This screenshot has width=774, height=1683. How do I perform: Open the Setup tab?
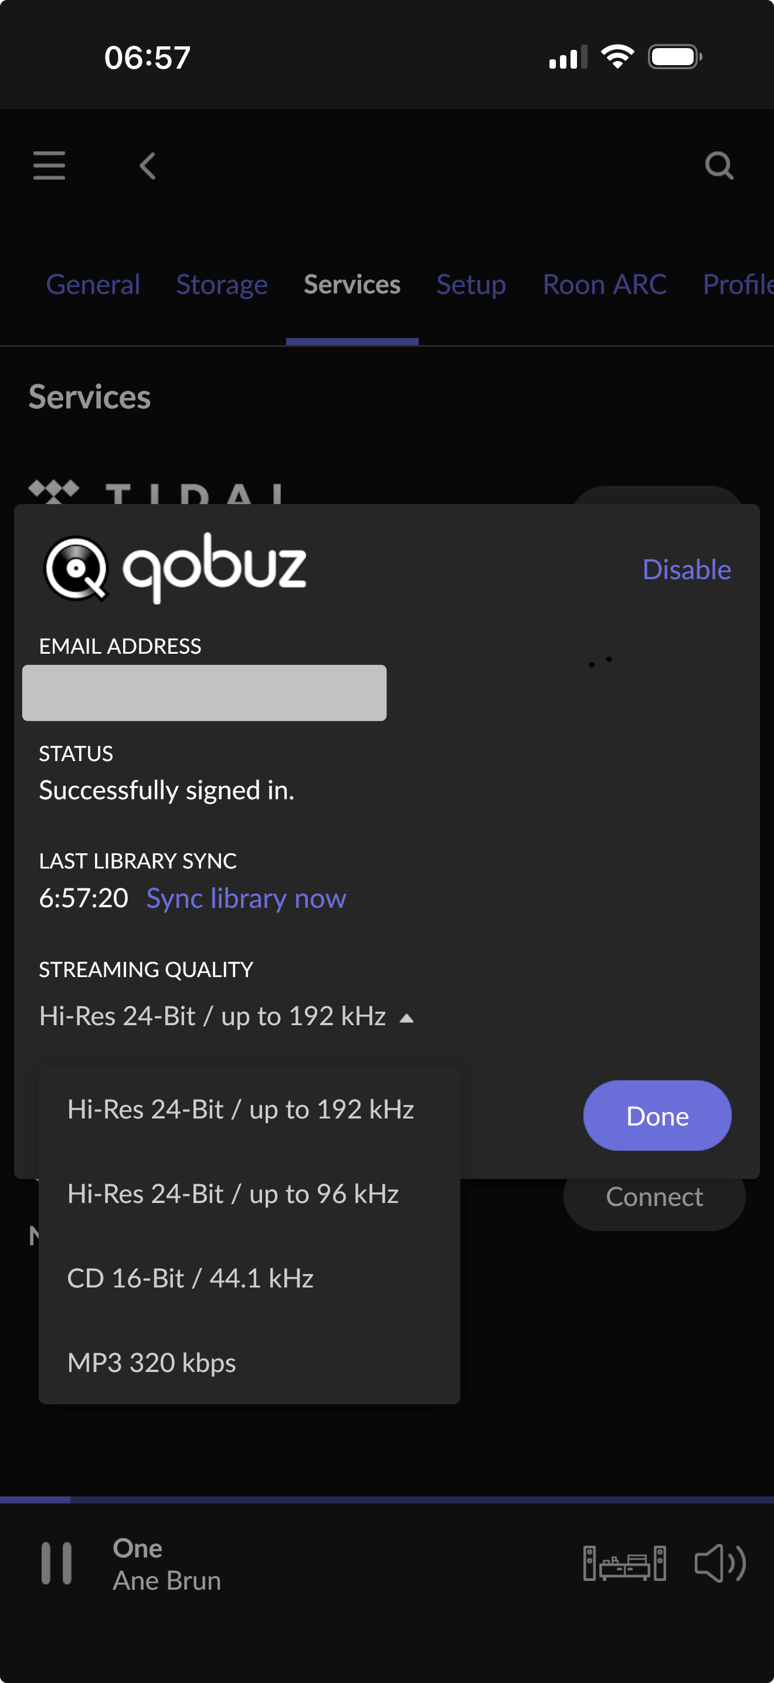470,284
